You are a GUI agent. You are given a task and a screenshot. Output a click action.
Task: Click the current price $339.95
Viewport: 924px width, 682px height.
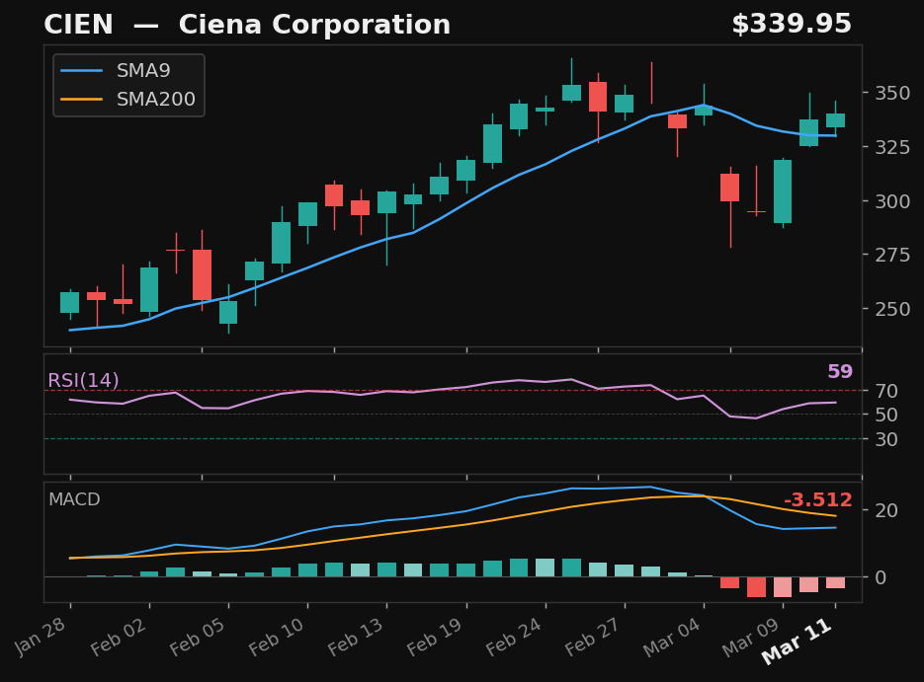click(x=793, y=23)
